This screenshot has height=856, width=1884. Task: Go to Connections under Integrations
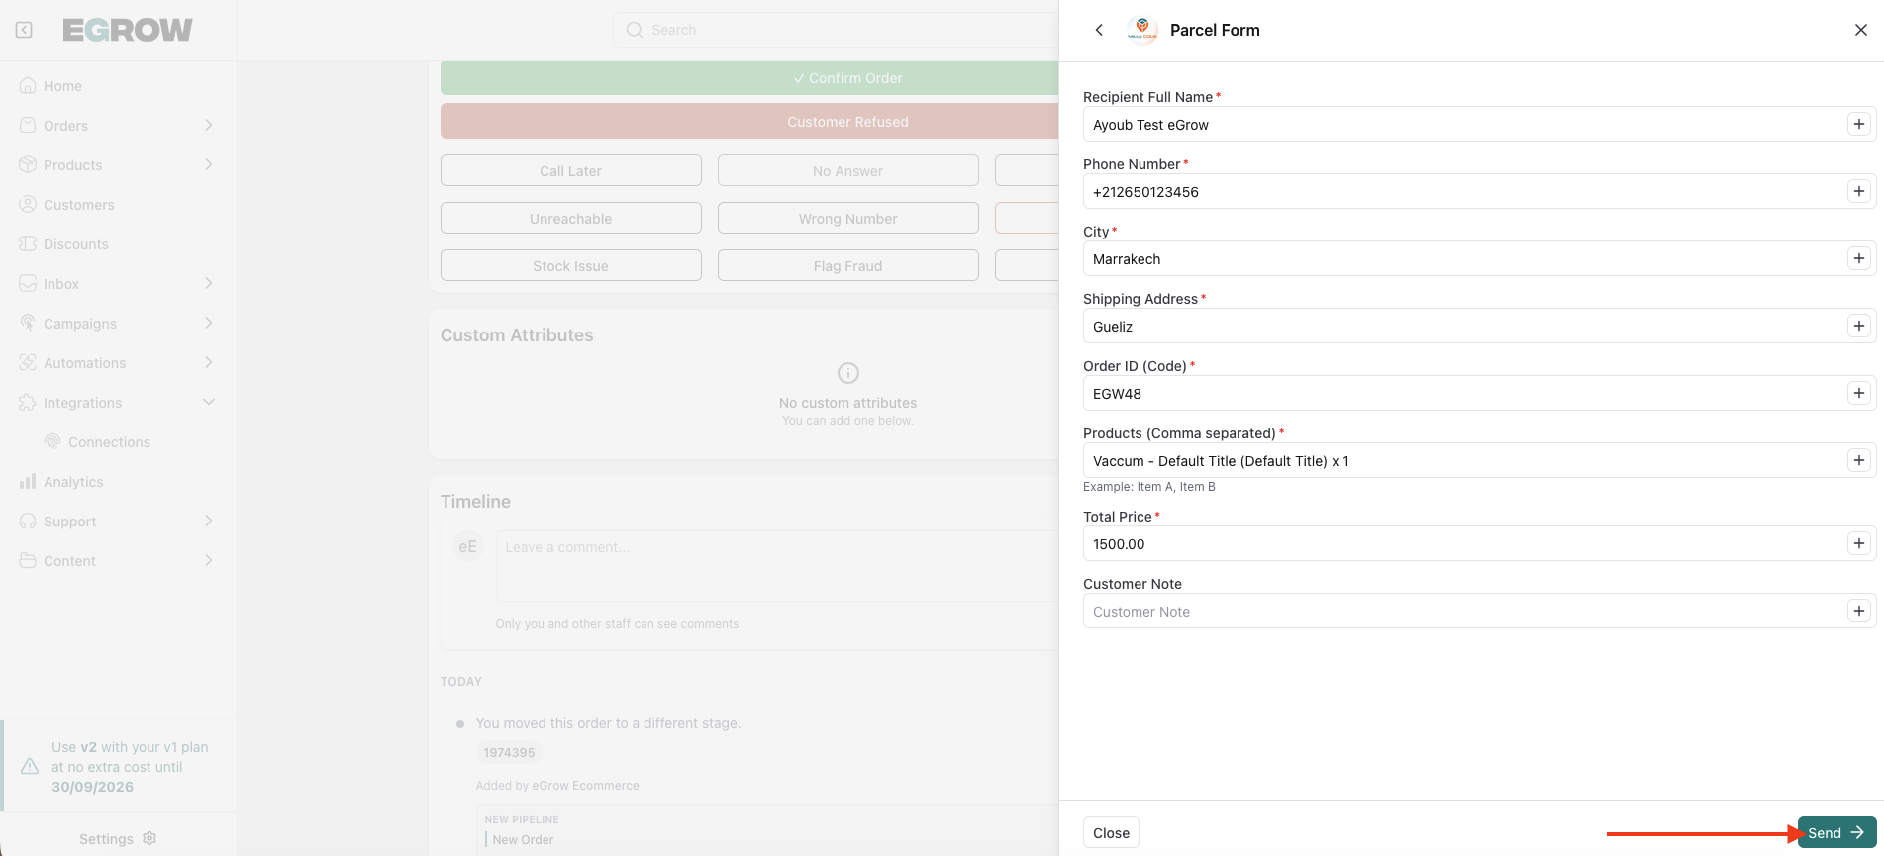pos(109,442)
